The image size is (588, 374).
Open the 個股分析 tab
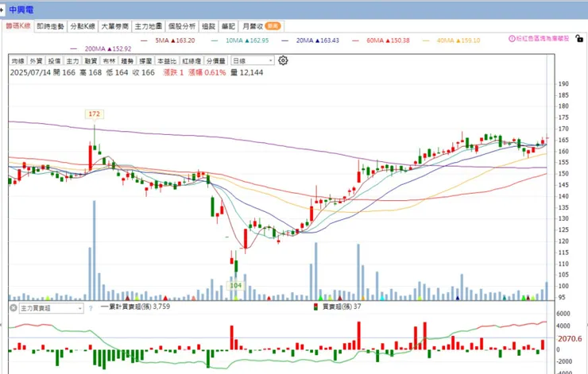point(182,26)
